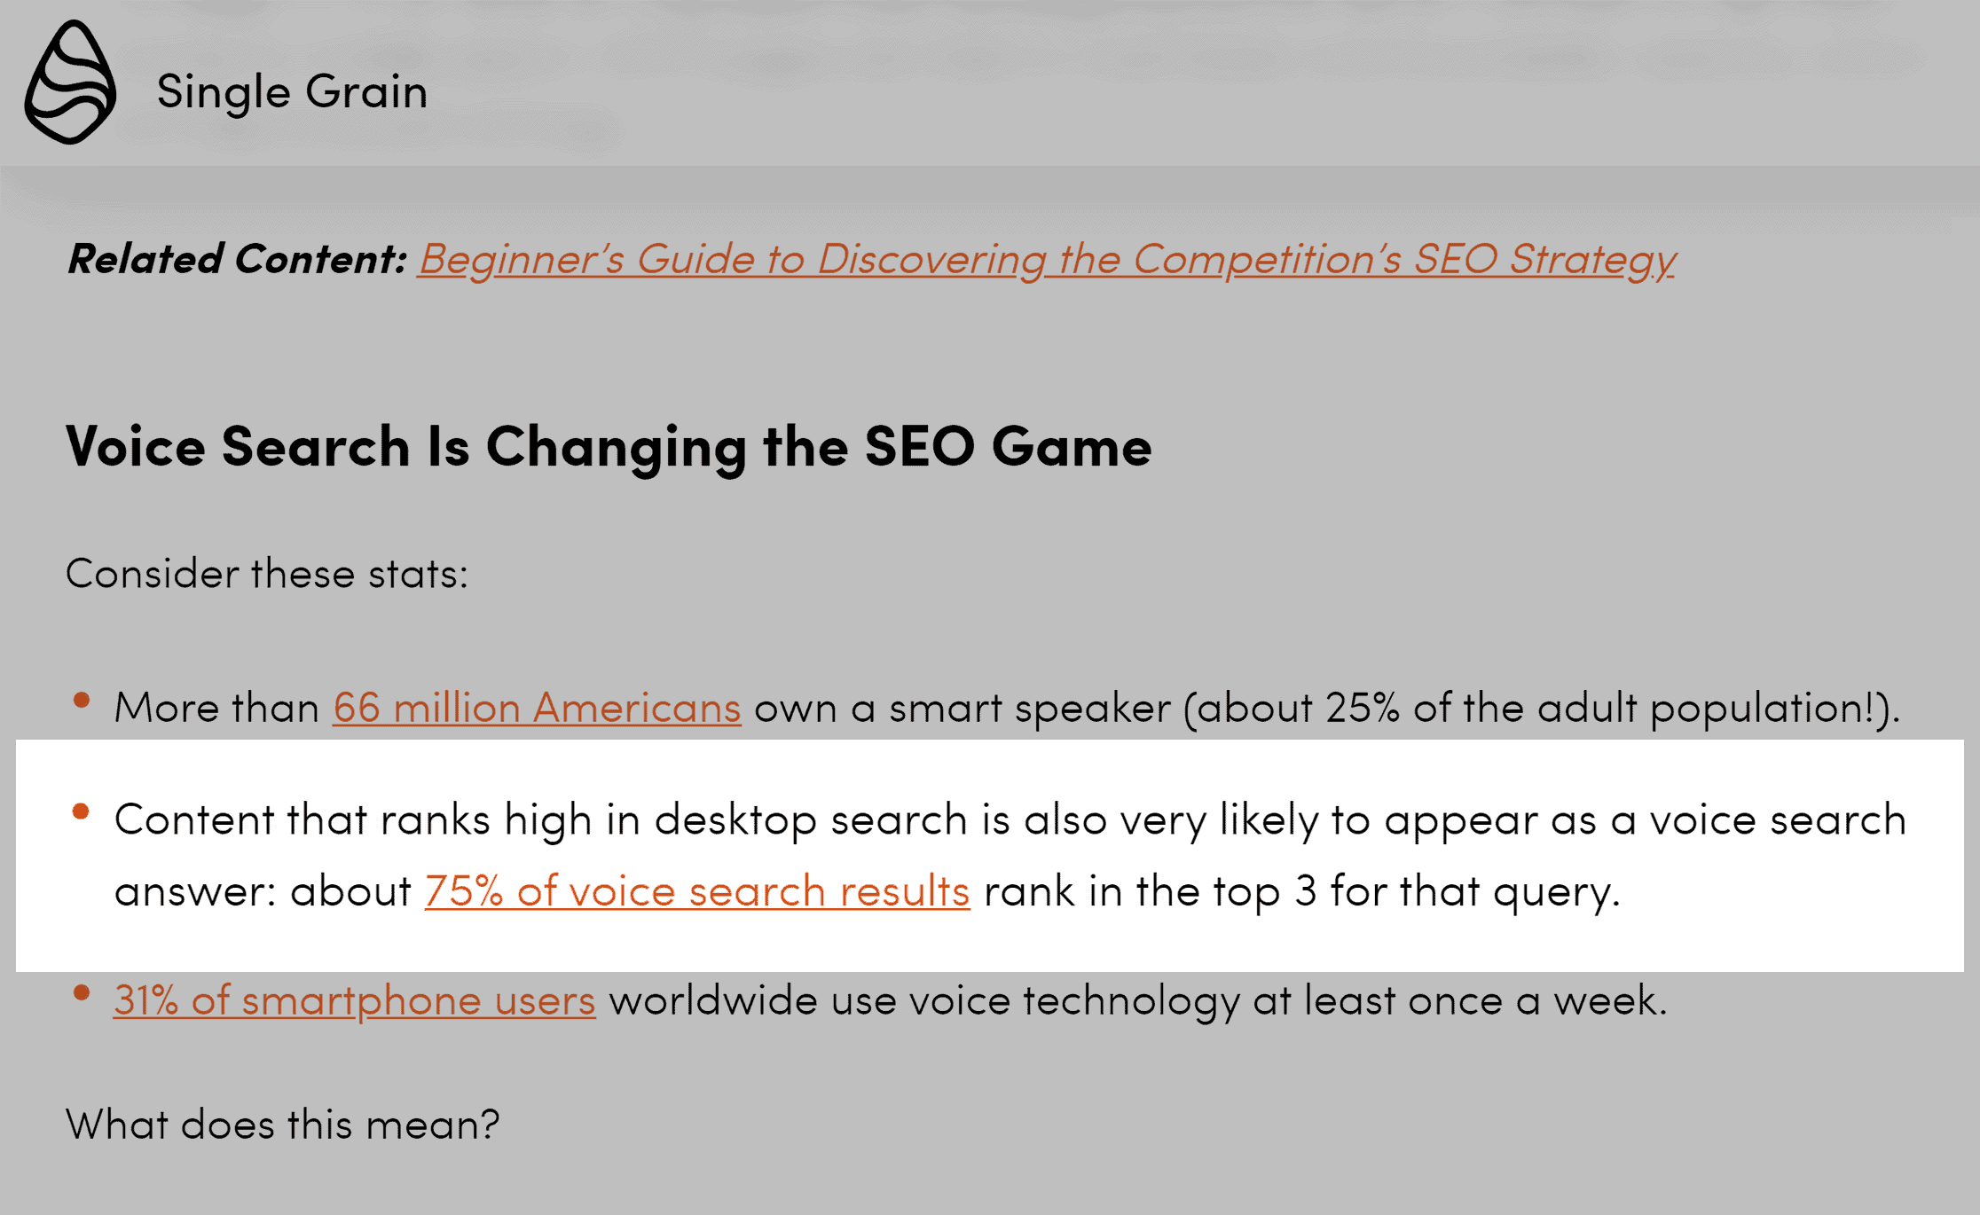
Task: Click the orange bullet before 31% link
Action: [x=82, y=992]
